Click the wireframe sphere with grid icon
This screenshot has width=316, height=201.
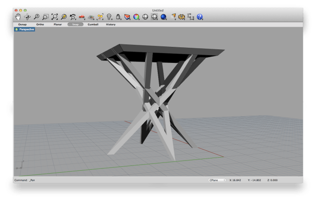click(154, 17)
